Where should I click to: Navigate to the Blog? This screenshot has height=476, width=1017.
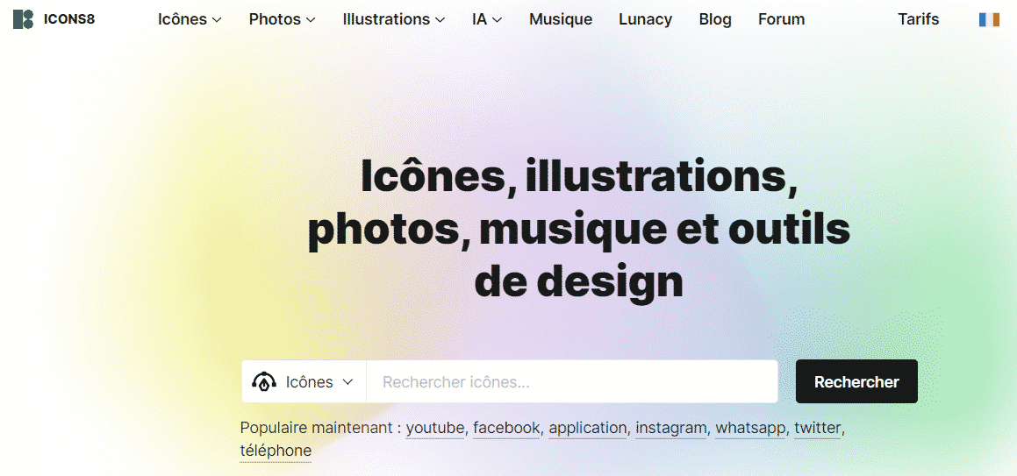tap(715, 19)
